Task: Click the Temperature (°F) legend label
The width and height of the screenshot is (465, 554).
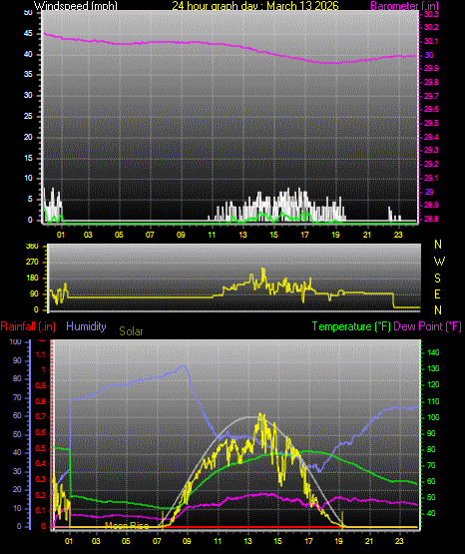Action: 351,326
